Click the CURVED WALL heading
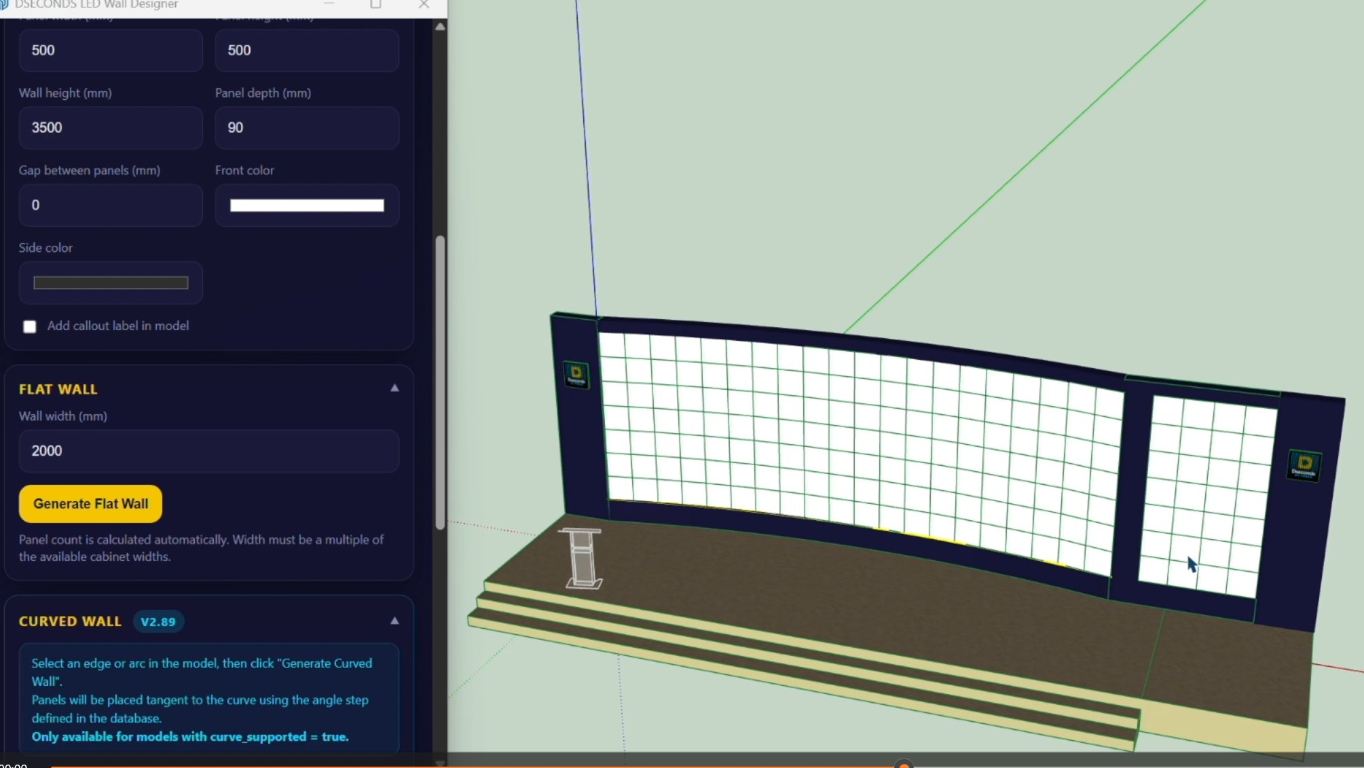1364x768 pixels. 70,621
